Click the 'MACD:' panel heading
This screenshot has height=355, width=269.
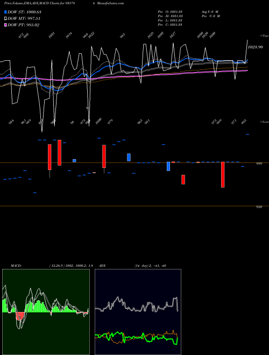[x=16, y=266]
